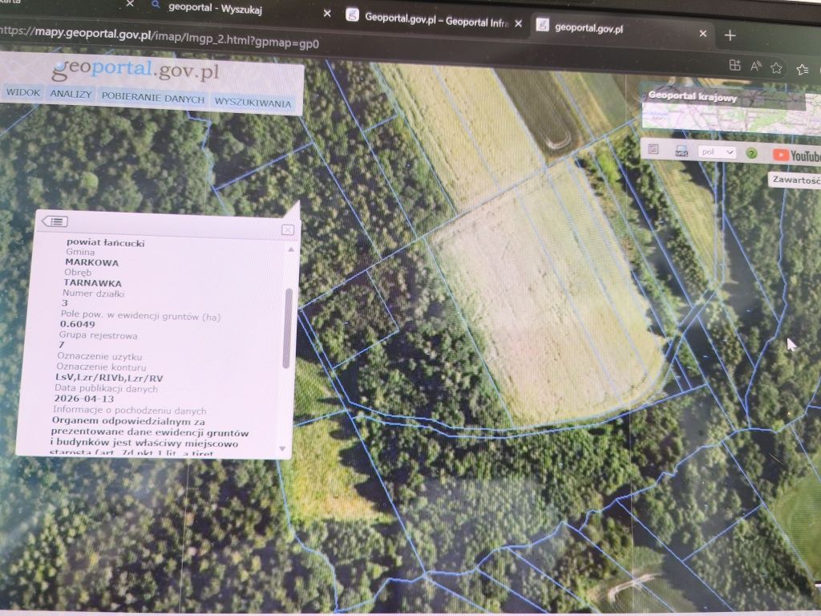Click the popup scroll down arrow
This screenshot has width=821, height=616.
(x=283, y=448)
